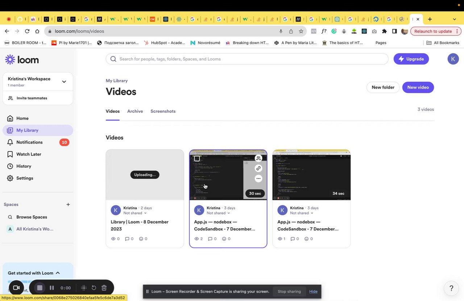The image size is (464, 301).
Task: Open sharing dropdown on the Library | Loom video
Action: point(135,213)
